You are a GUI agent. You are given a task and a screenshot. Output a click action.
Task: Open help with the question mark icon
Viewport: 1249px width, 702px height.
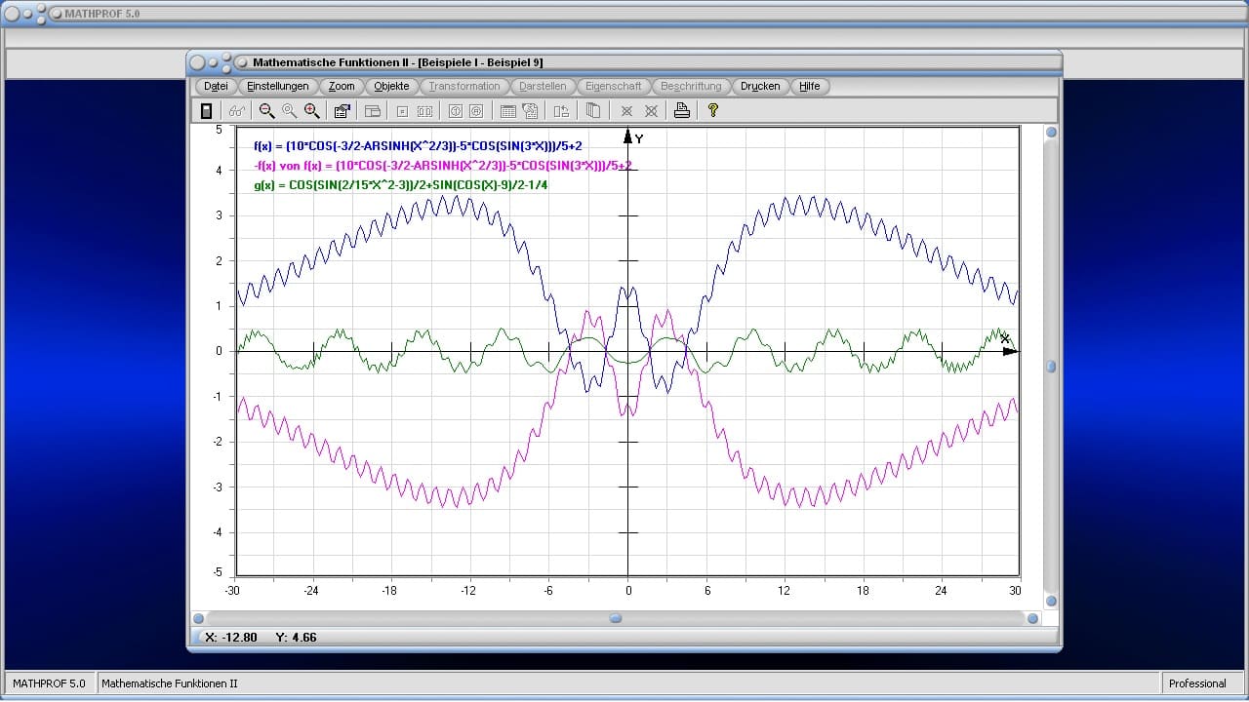713,111
